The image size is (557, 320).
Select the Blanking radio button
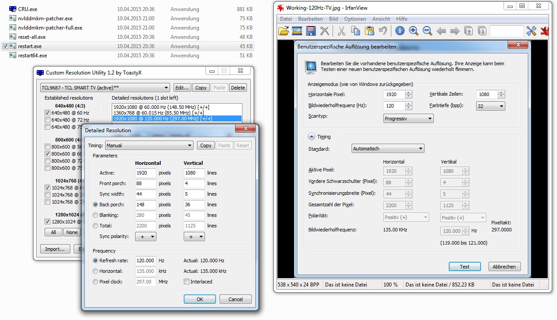pyautogui.click(x=95, y=215)
